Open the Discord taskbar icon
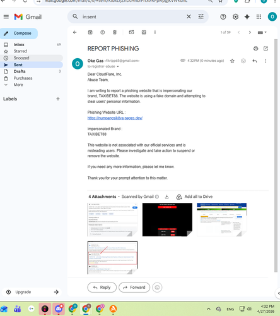The image size is (280, 316). point(59,309)
